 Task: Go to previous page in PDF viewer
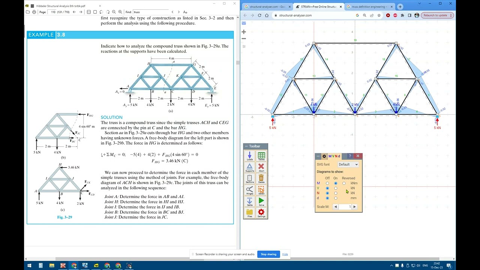[74, 12]
